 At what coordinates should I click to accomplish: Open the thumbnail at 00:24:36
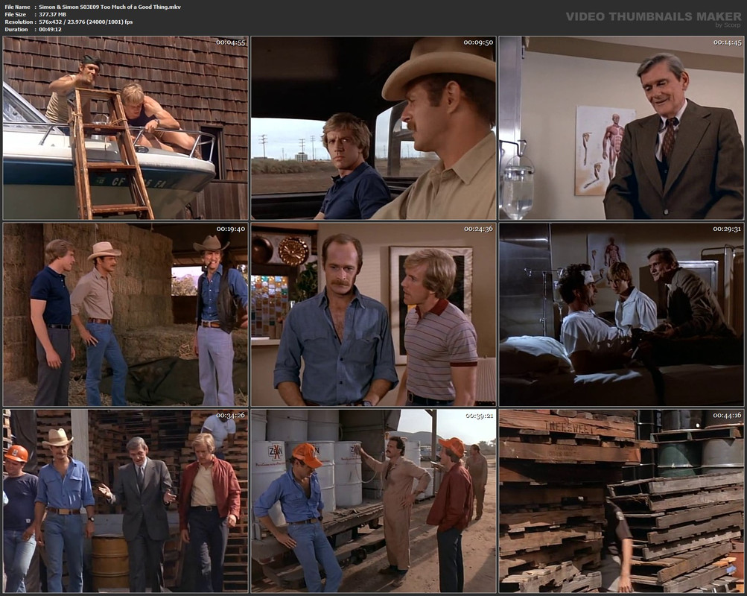coord(374,314)
